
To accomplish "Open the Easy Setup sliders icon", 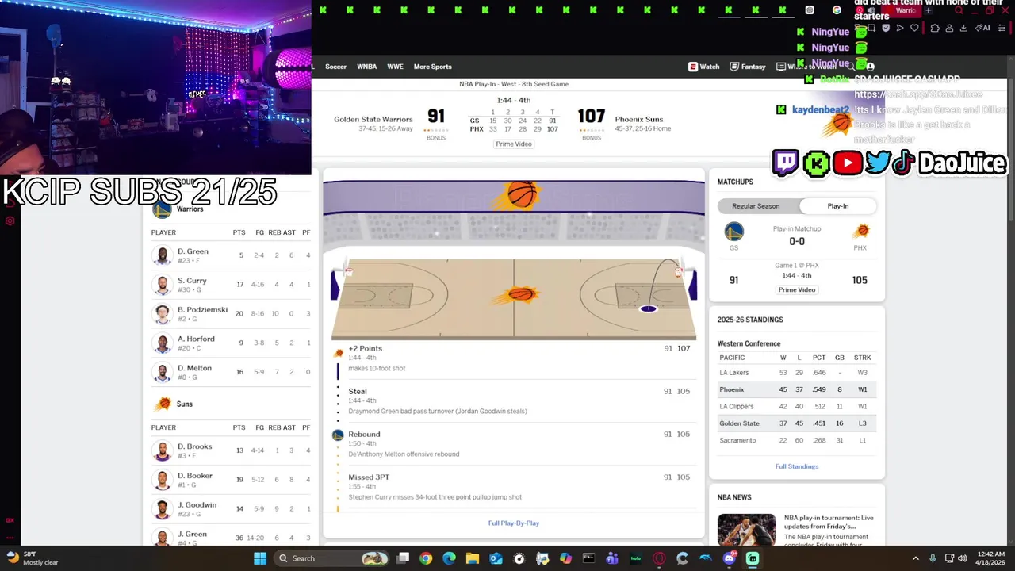I will point(1001,28).
